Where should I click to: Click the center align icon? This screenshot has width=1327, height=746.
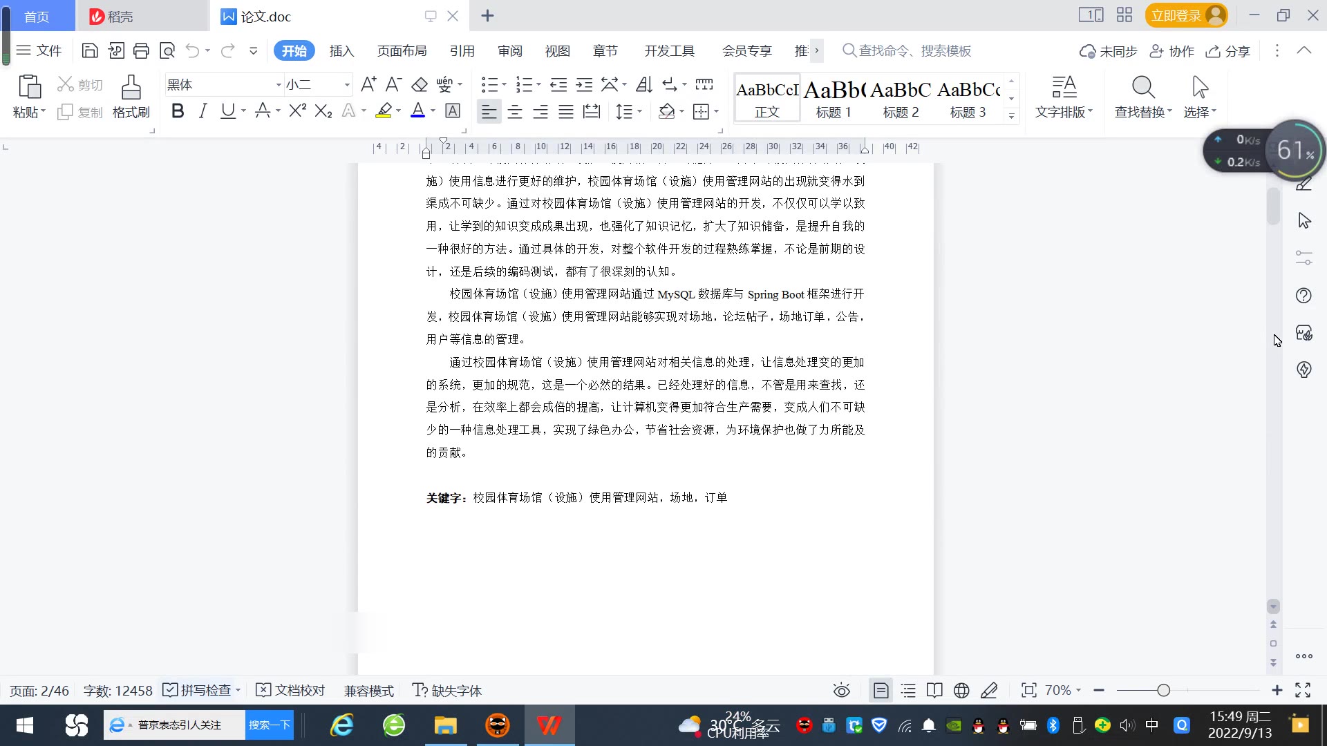tap(515, 111)
